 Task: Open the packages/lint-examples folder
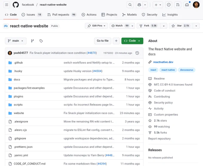pyautogui.click(x=29, y=88)
